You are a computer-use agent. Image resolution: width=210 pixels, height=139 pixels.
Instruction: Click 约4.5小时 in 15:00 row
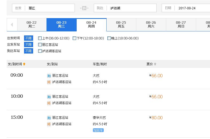100,124
